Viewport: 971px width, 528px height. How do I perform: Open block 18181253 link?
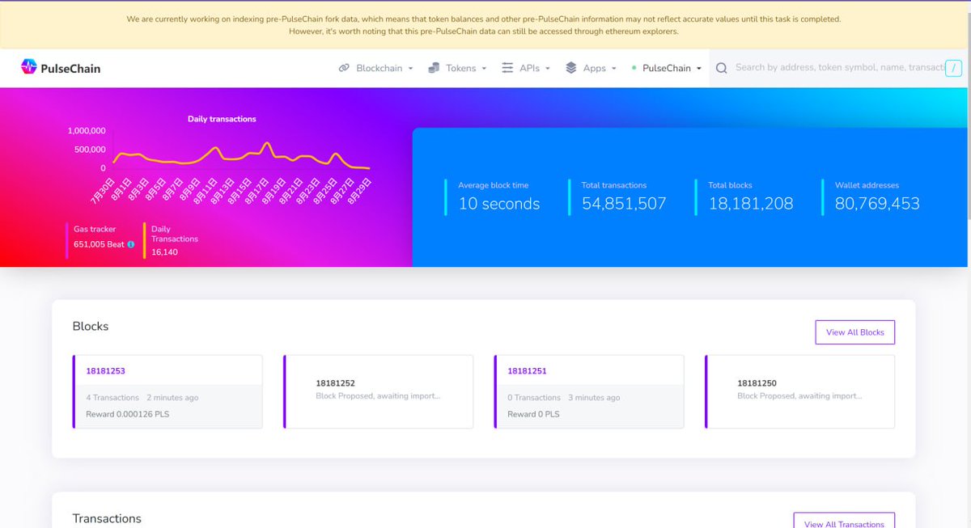click(106, 371)
